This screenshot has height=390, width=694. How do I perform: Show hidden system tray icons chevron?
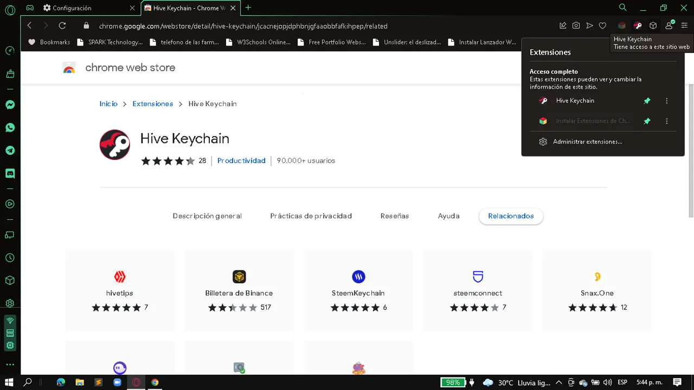(559, 382)
